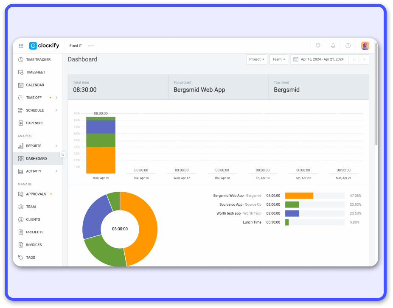Open Calendar menu item
The height and width of the screenshot is (308, 393).
coord(38,85)
